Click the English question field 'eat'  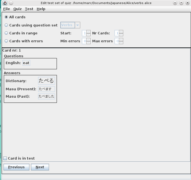tap(26, 63)
